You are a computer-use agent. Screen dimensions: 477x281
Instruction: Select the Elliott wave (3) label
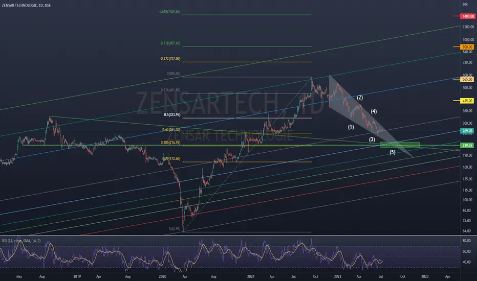(x=372, y=139)
